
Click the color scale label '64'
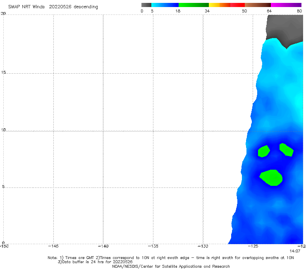(269, 11)
